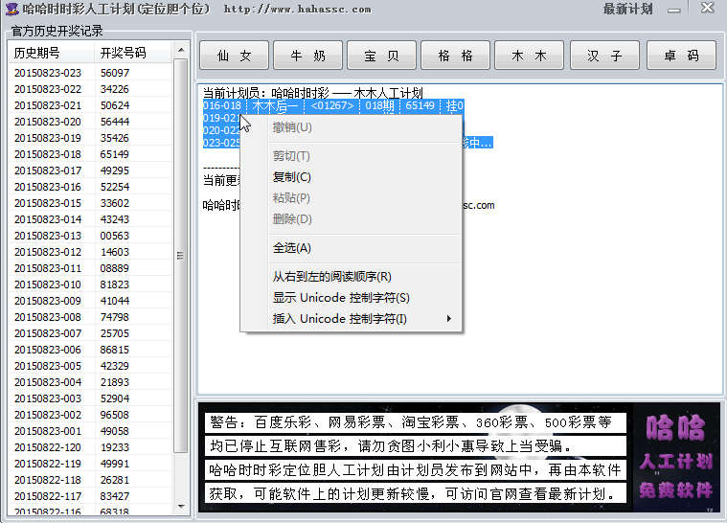
Task: Select row 20150823-003 in history list
Action: point(90,398)
